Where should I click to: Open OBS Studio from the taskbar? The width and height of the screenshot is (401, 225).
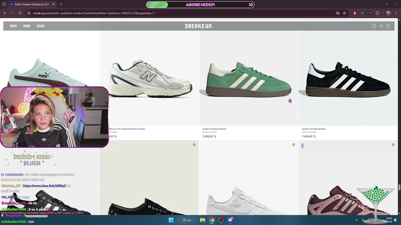pyautogui.click(x=221, y=220)
